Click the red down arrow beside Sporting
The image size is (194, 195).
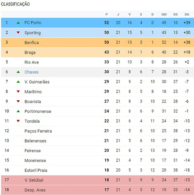[x=18, y=33]
